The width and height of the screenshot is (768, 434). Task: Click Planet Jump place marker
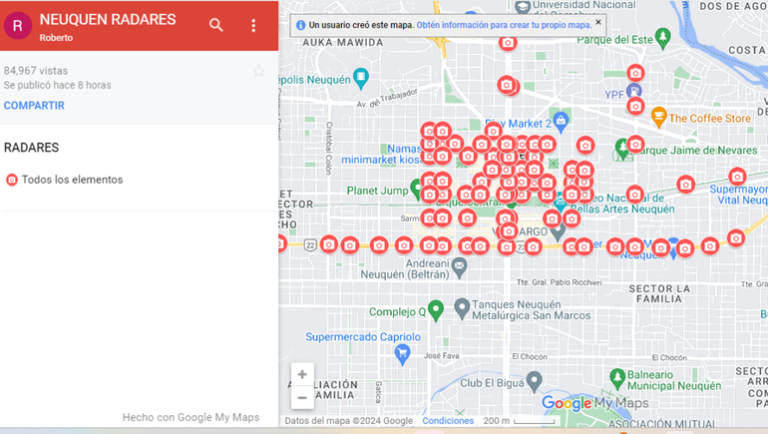pyautogui.click(x=416, y=189)
